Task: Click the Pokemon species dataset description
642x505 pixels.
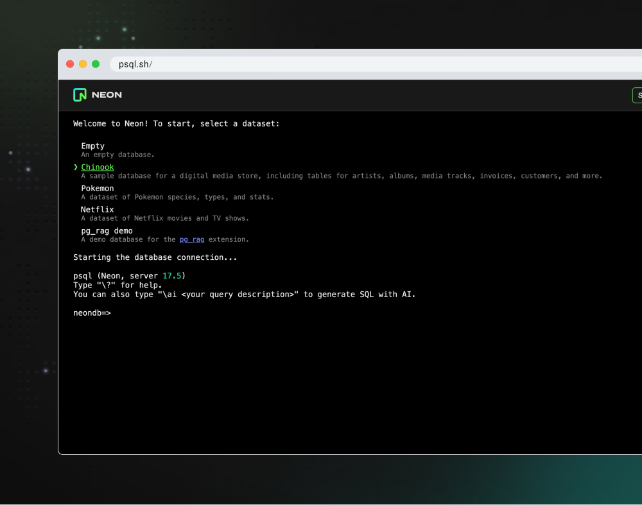Action: (177, 197)
